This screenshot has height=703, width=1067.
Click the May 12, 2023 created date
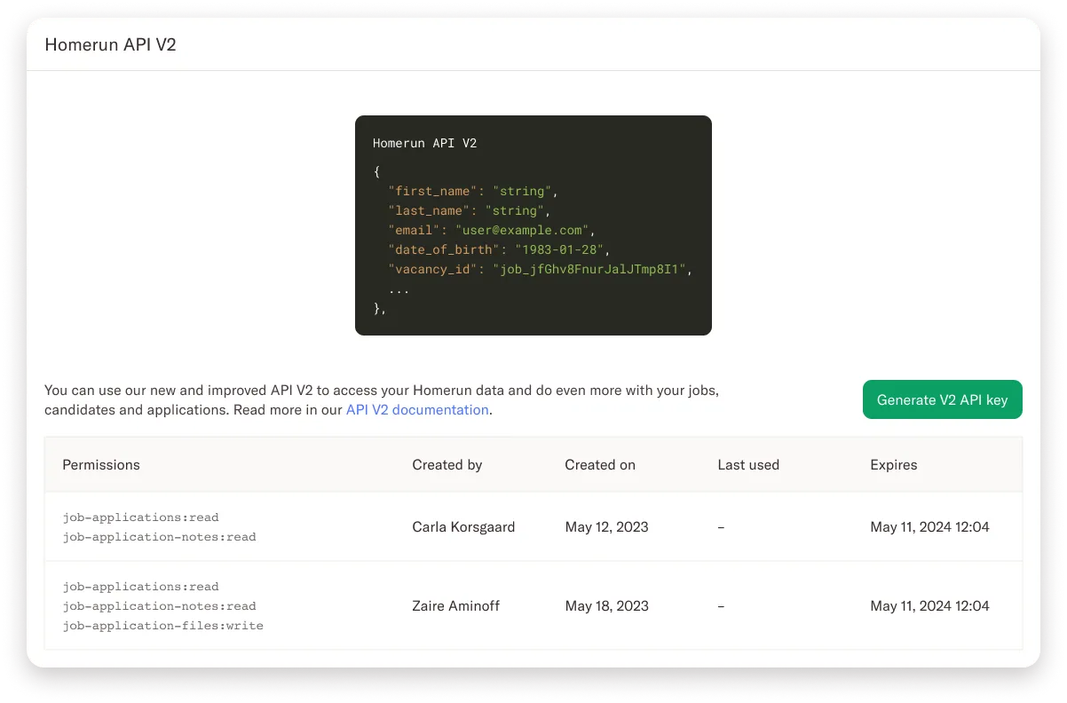point(606,526)
